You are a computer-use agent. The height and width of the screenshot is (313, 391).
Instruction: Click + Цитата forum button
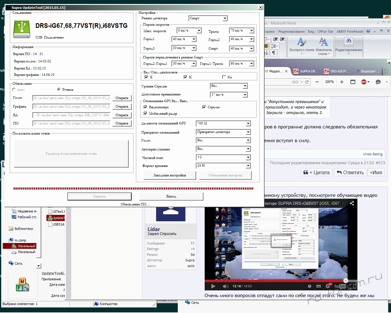pos(316,172)
